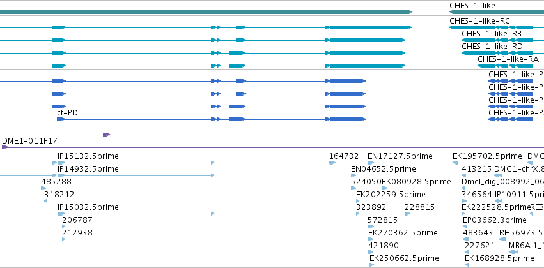Click the EN17127.5prime EST label
544x268 pixels.
[400, 156]
